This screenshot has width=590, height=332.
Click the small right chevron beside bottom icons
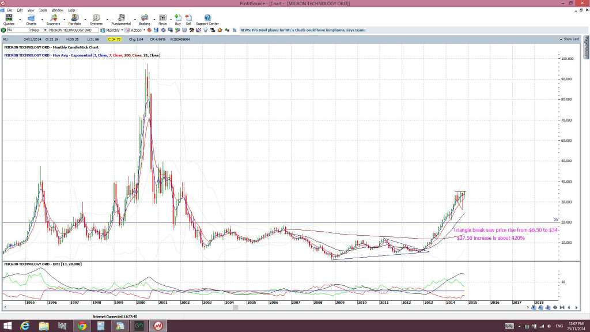coord(527,308)
